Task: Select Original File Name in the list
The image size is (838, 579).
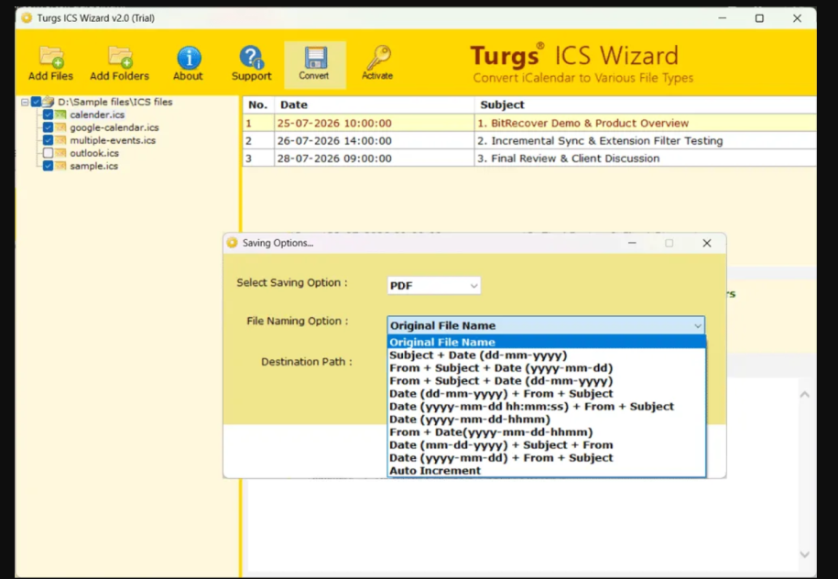Action: tap(546, 342)
